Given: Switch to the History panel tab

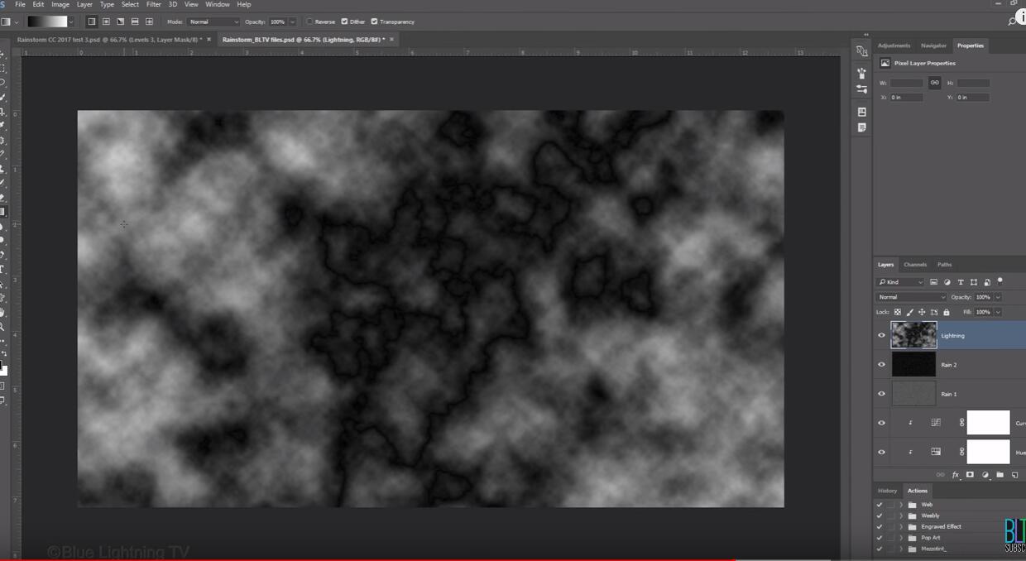Looking at the screenshot, I should point(887,491).
